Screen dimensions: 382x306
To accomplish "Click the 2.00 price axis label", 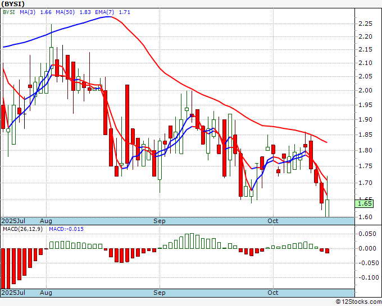I will point(366,90).
